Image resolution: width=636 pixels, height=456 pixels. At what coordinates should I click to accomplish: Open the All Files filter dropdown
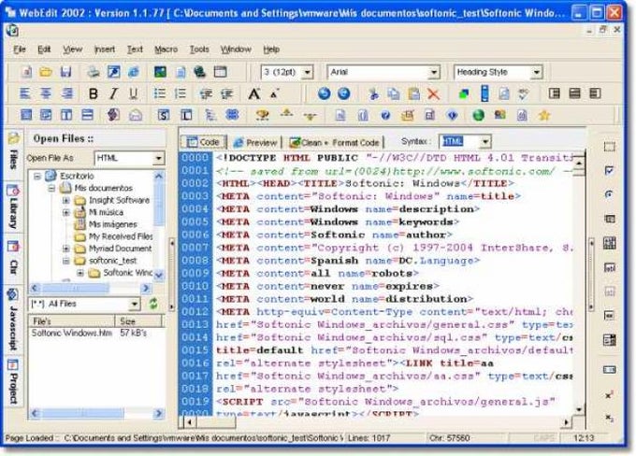135,304
